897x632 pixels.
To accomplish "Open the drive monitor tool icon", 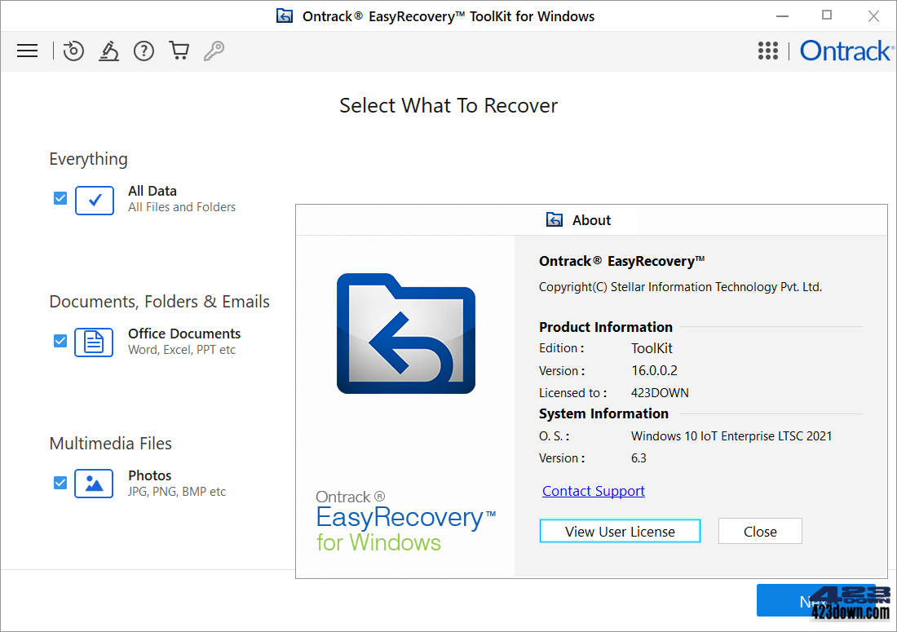I will coord(108,51).
